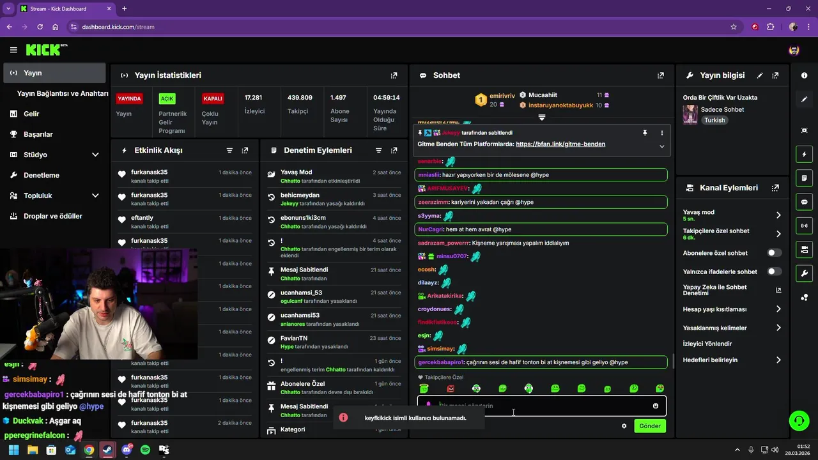Image resolution: width=818 pixels, height=460 pixels.
Task: Open the emoji picker in chat input
Action: [x=656, y=406]
